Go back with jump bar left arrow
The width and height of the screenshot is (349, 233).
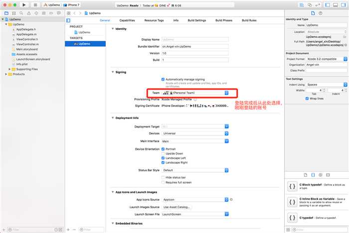[75, 13]
